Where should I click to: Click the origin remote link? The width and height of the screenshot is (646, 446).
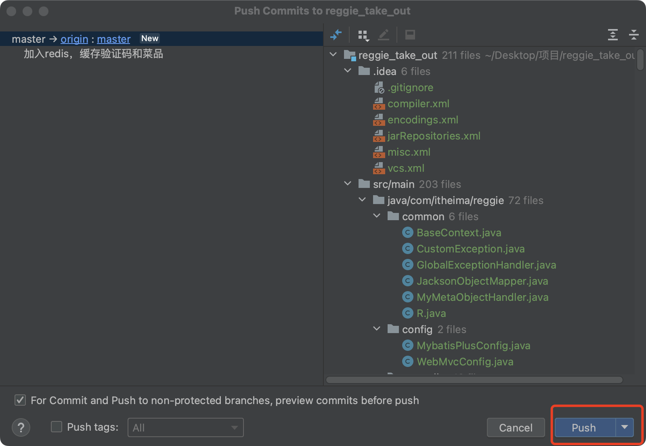74,39
